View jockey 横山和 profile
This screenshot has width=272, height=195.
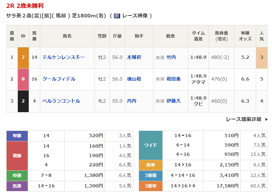(x=134, y=79)
